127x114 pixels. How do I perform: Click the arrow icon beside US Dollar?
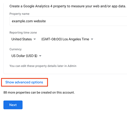click(x=40, y=56)
